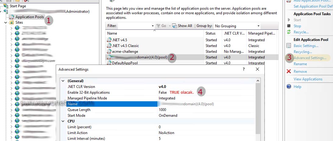The image size is (333, 141).
Task: Click the blue Help question icon
Action: [x=289, y=86]
